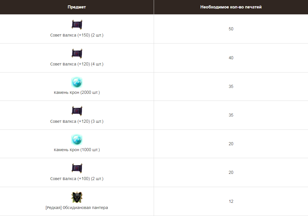Click the seal count value 12
308x216 pixels.
click(231, 201)
